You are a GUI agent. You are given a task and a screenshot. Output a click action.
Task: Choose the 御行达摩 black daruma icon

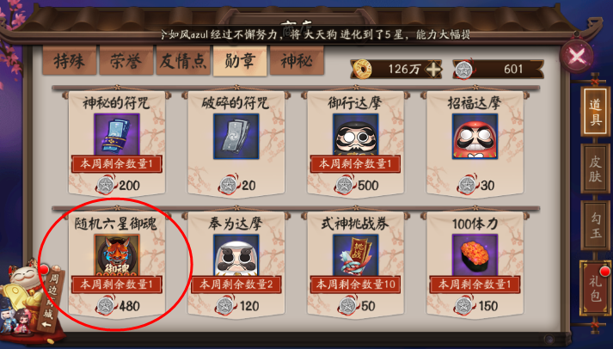(355, 135)
